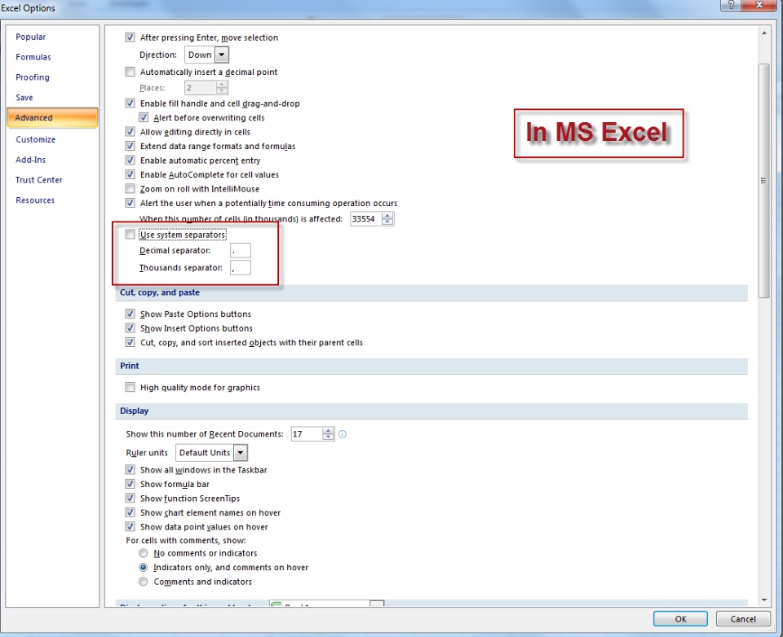
Task: Click the vertical scrollbar thumb
Action: click(764, 181)
